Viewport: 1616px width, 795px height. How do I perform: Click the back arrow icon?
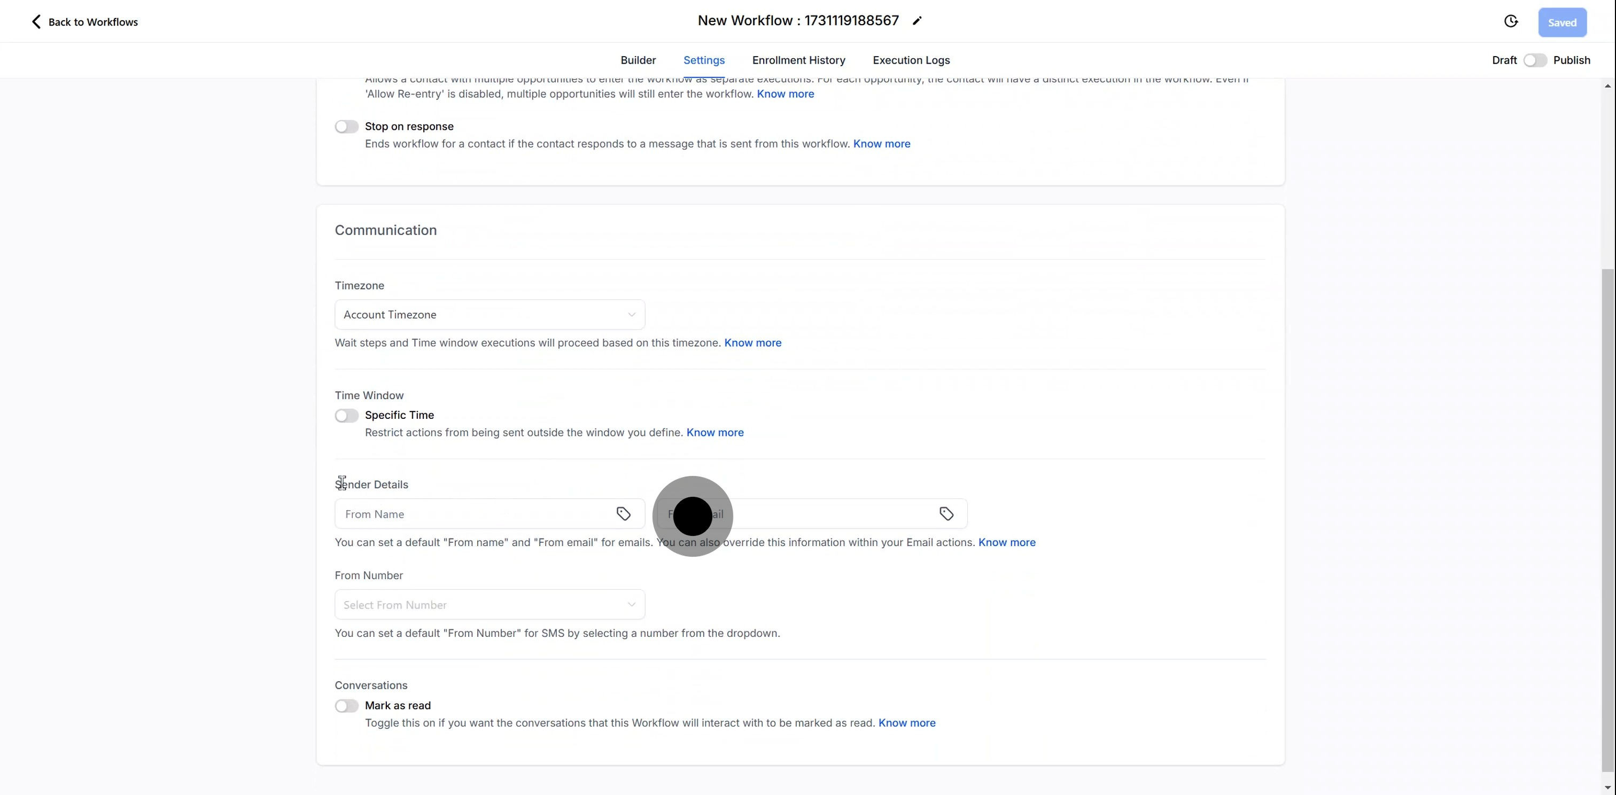[36, 22]
